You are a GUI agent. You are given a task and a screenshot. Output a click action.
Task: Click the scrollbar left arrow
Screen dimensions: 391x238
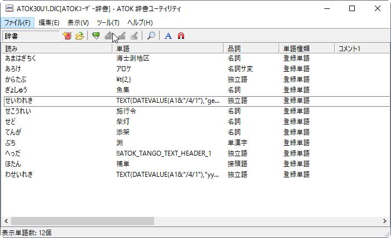[6, 221]
